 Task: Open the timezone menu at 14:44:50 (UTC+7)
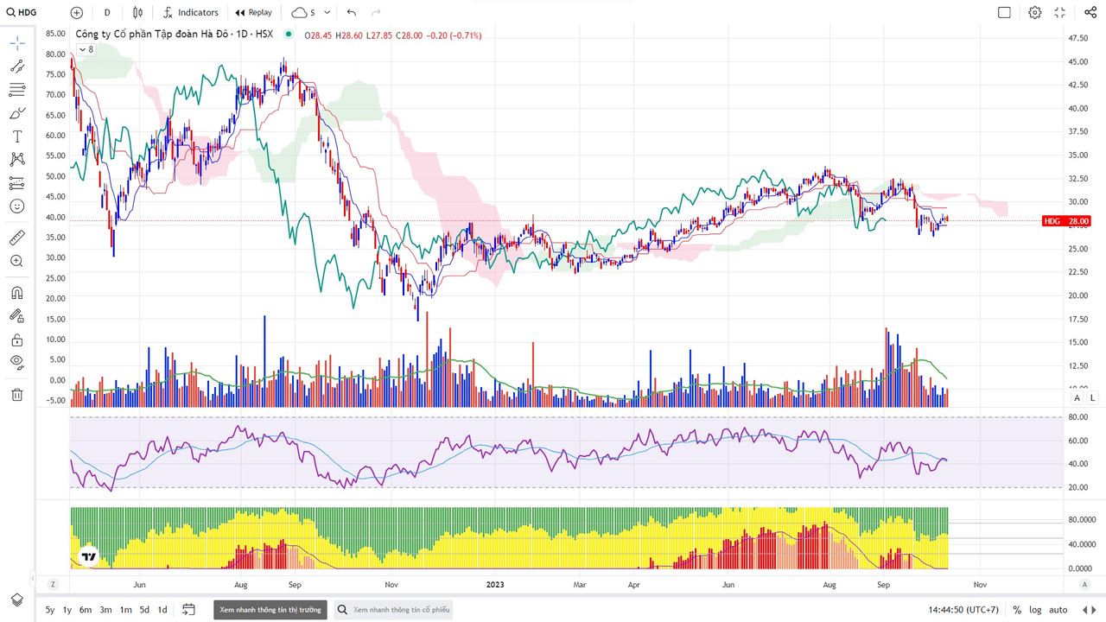(964, 610)
